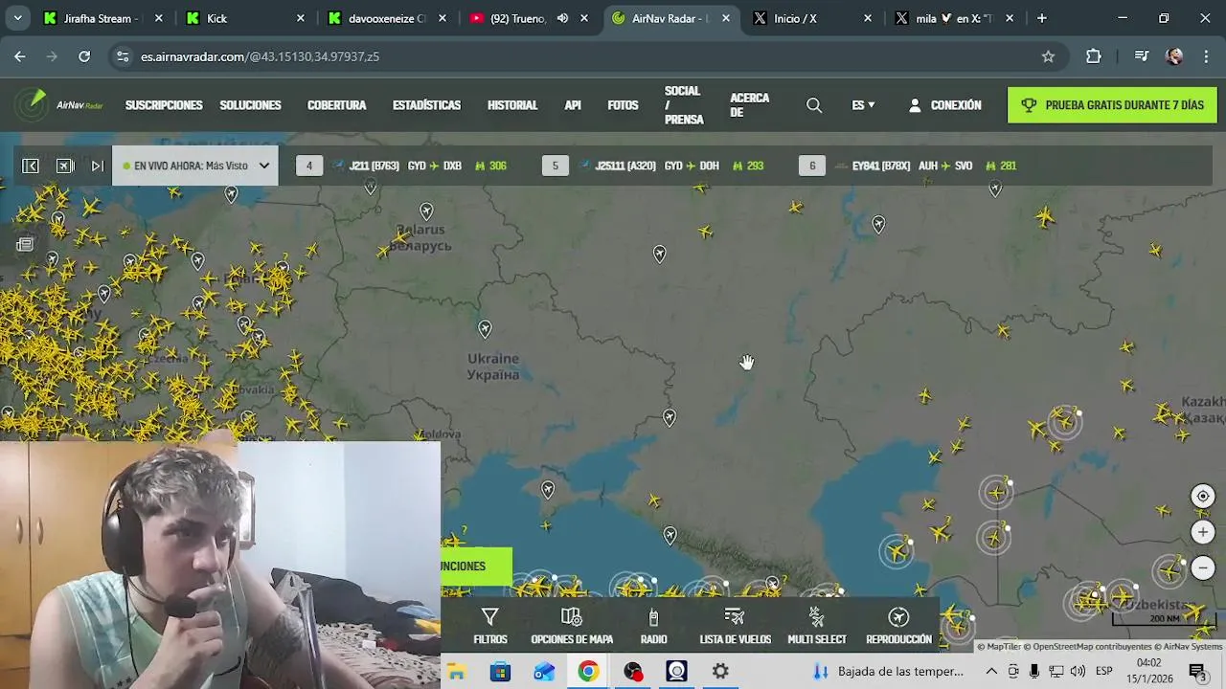Click the Conexión login button

pos(944,105)
